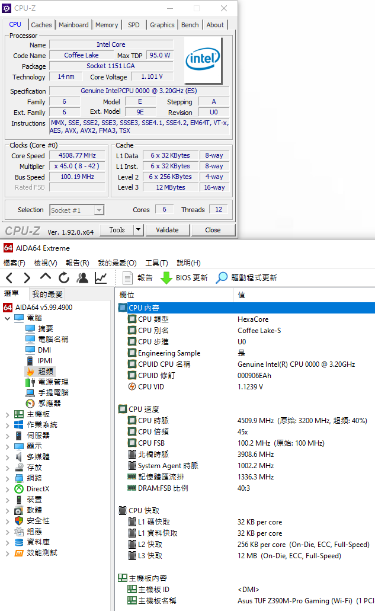Click the user profile icon in AIDA64 toolbar
375x611 pixels.
(x=82, y=278)
